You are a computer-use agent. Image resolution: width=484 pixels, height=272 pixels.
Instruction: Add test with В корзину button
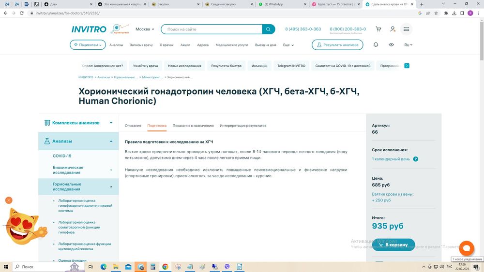pos(393,245)
